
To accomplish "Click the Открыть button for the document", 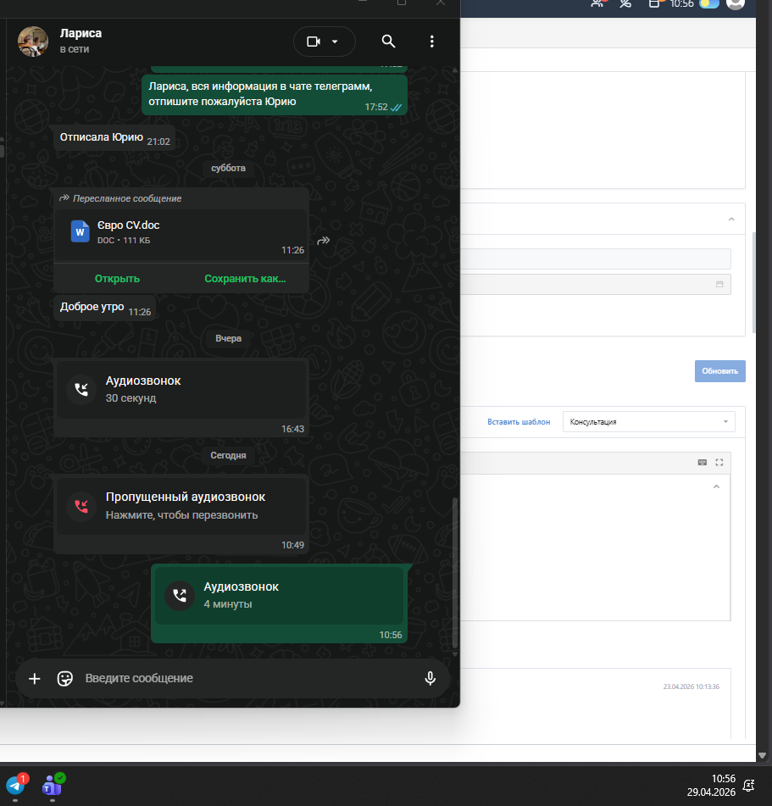I will pyautogui.click(x=117, y=279).
